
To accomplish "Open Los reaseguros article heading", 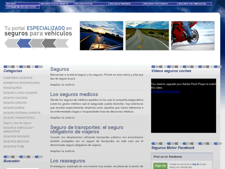I will [x=67, y=161].
